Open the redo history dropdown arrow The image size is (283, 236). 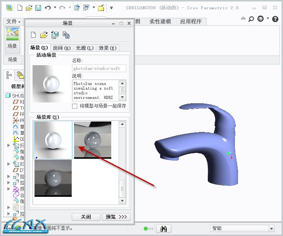point(70,7)
